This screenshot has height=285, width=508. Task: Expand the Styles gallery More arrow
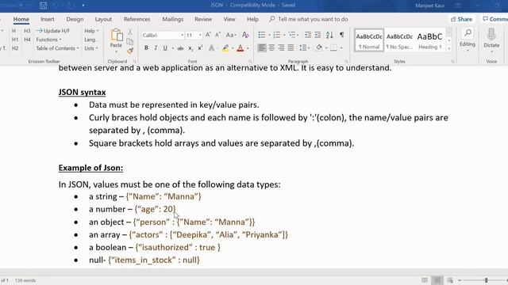tap(449, 48)
